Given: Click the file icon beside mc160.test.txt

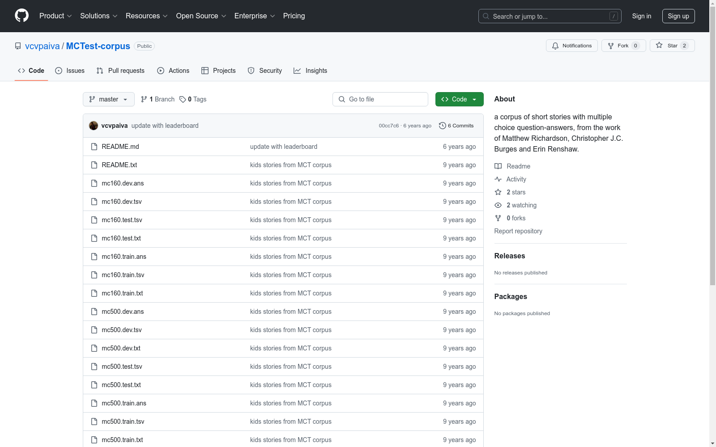Looking at the screenshot, I should point(94,238).
